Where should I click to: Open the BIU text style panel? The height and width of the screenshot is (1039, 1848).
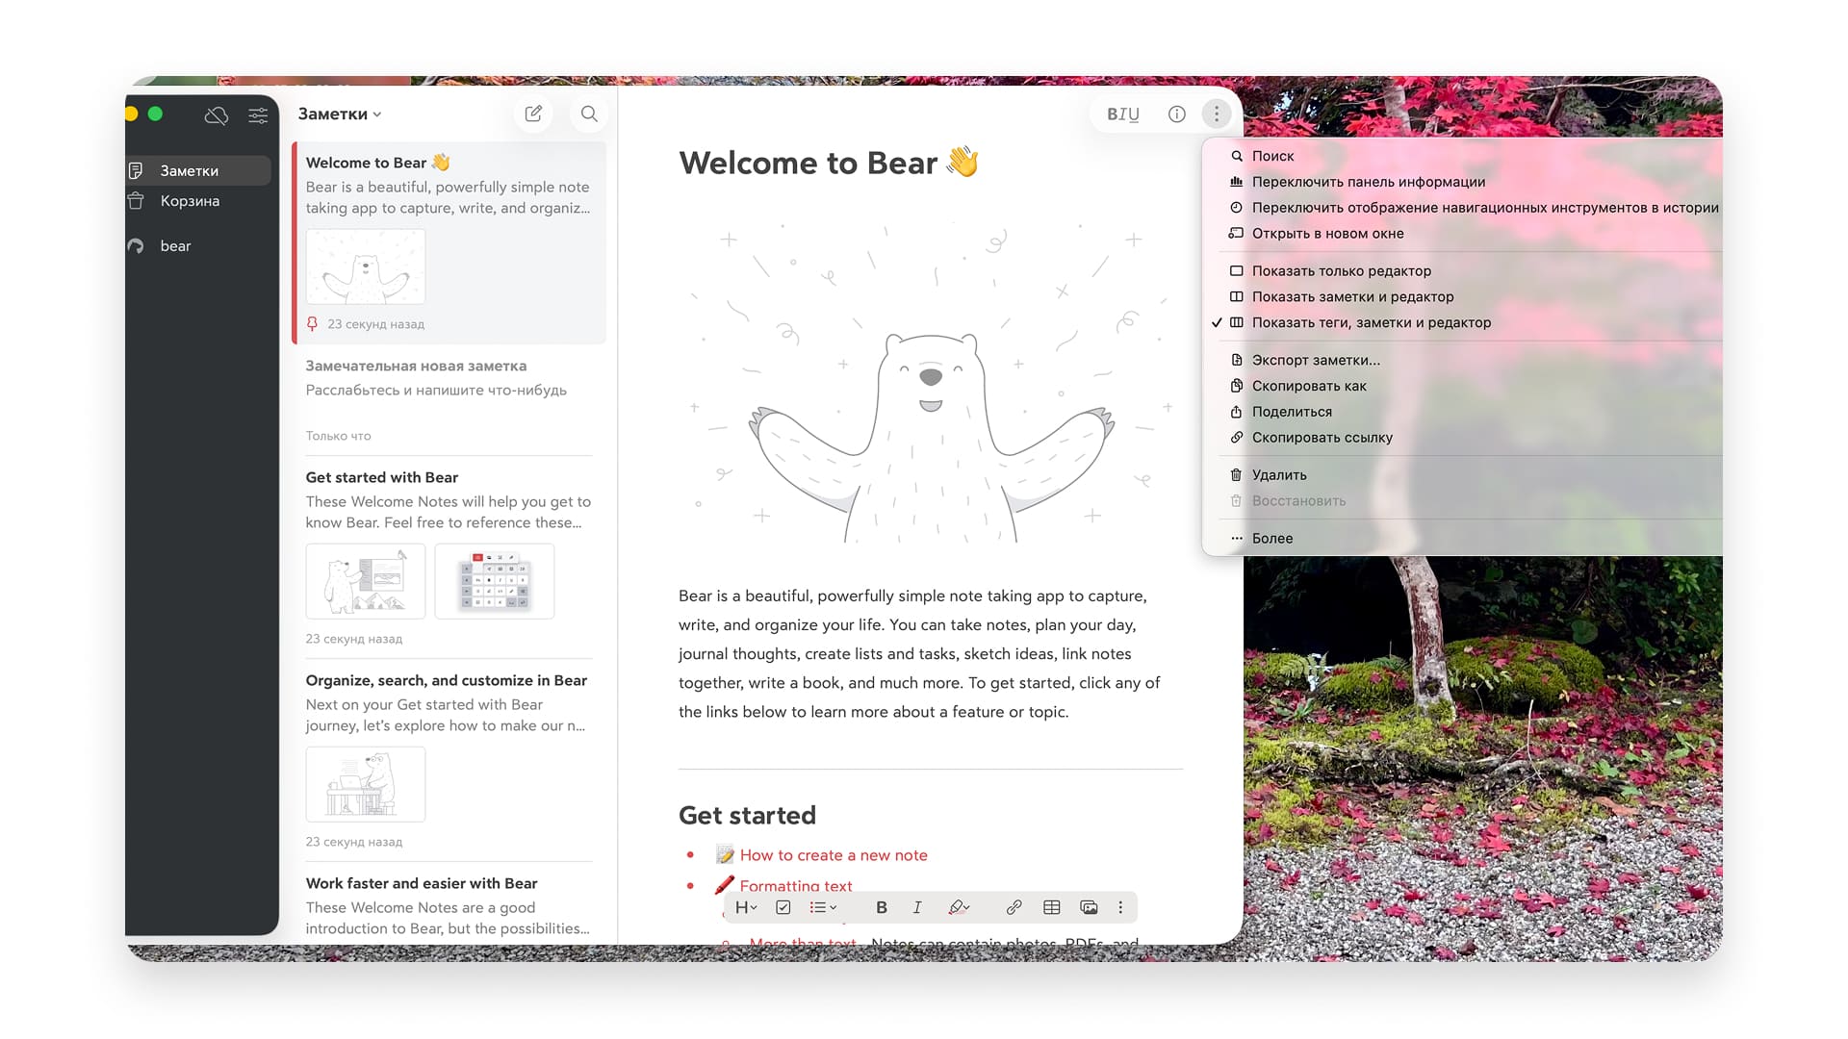tap(1123, 114)
